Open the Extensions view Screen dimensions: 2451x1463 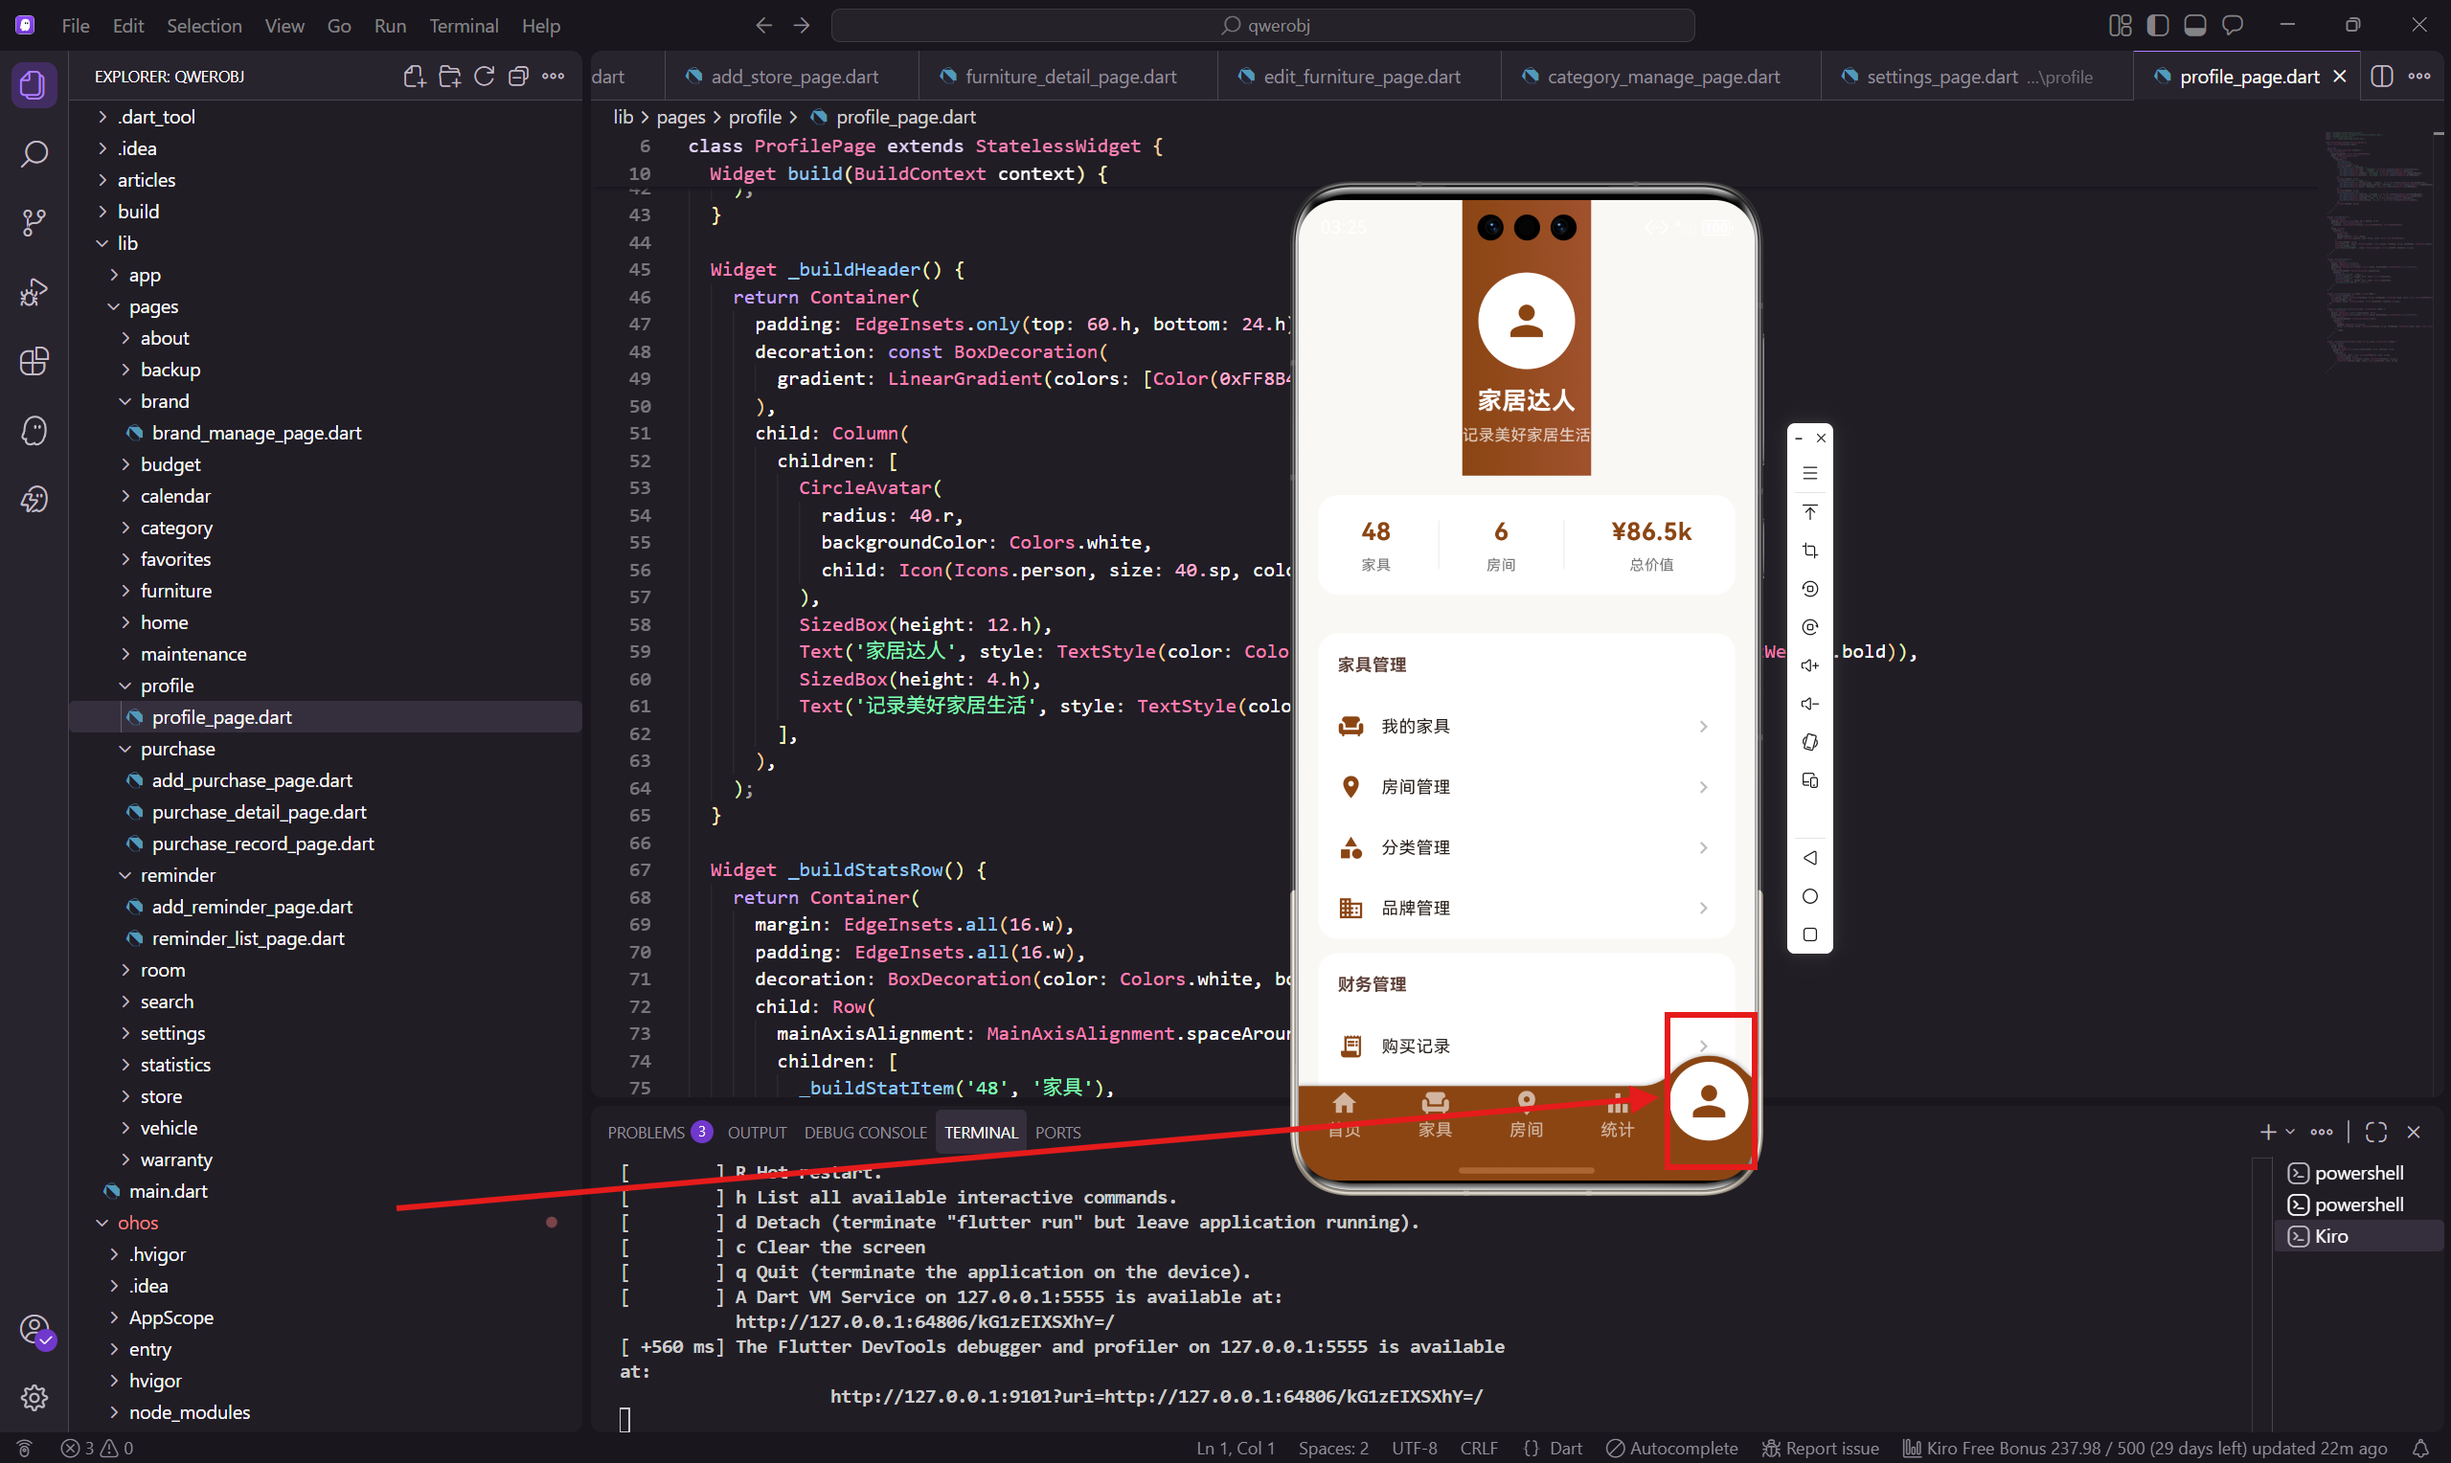point(34,361)
